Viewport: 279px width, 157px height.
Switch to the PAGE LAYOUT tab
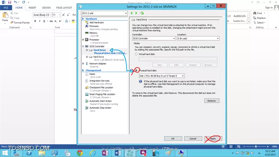coord(64,8)
